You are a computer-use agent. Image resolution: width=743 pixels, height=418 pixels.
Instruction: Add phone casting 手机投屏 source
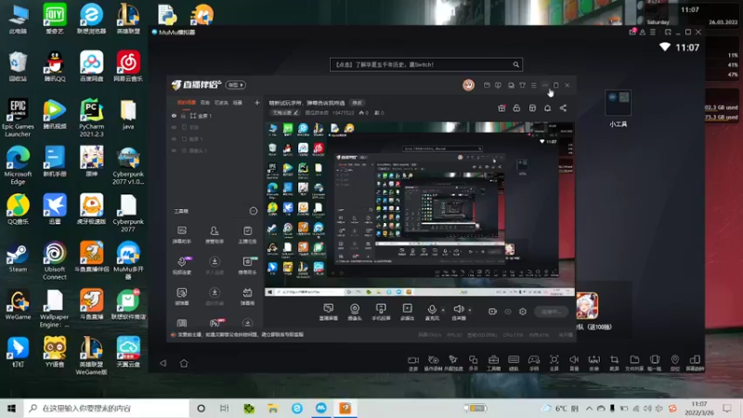pyautogui.click(x=381, y=312)
